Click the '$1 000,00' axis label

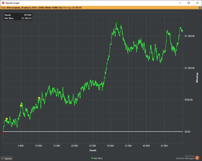coord(190,68)
